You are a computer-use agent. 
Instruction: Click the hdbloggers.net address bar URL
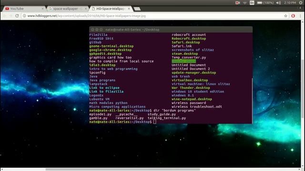[x=86, y=16]
